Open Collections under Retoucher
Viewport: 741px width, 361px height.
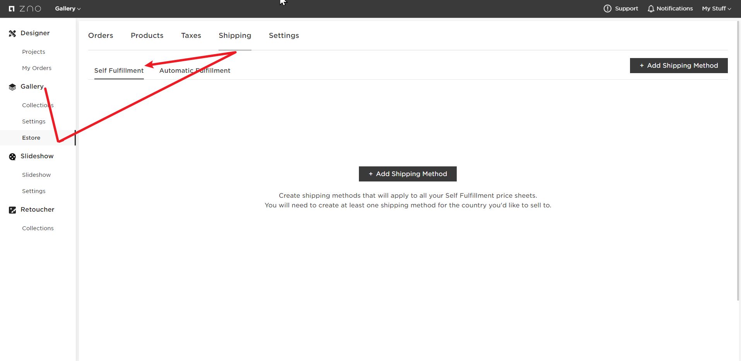(38, 228)
